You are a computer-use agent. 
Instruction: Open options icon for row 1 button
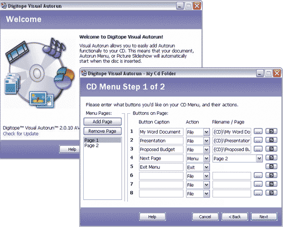point(271,131)
